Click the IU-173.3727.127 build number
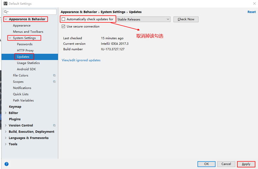The width and height of the screenshot is (258, 169). tap(113, 49)
